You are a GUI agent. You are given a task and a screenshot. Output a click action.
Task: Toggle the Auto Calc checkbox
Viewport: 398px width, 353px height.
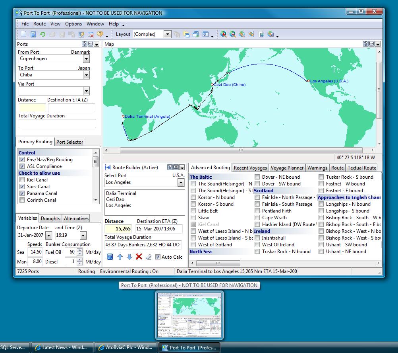[158, 257]
